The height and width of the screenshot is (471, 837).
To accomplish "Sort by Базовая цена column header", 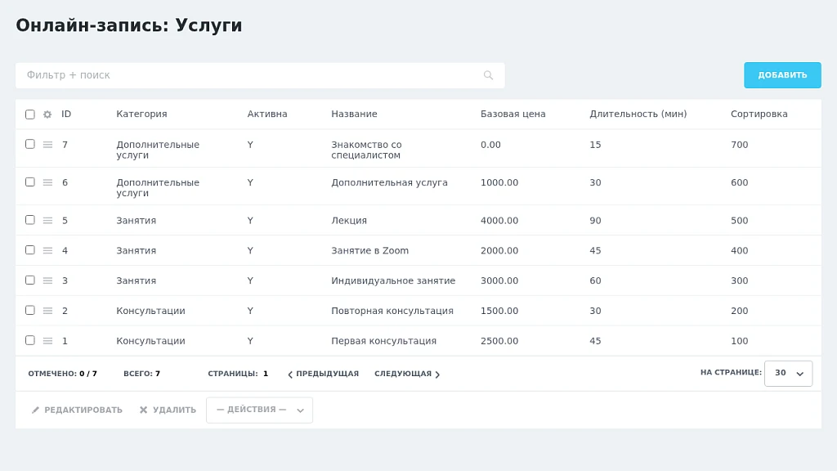I will (513, 114).
